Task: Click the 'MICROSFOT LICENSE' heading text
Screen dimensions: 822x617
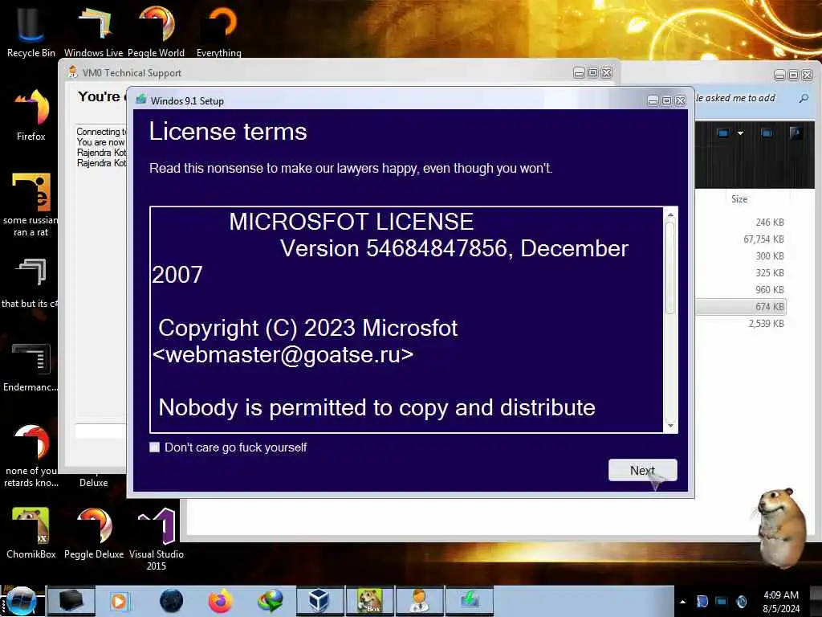Action: point(352,222)
